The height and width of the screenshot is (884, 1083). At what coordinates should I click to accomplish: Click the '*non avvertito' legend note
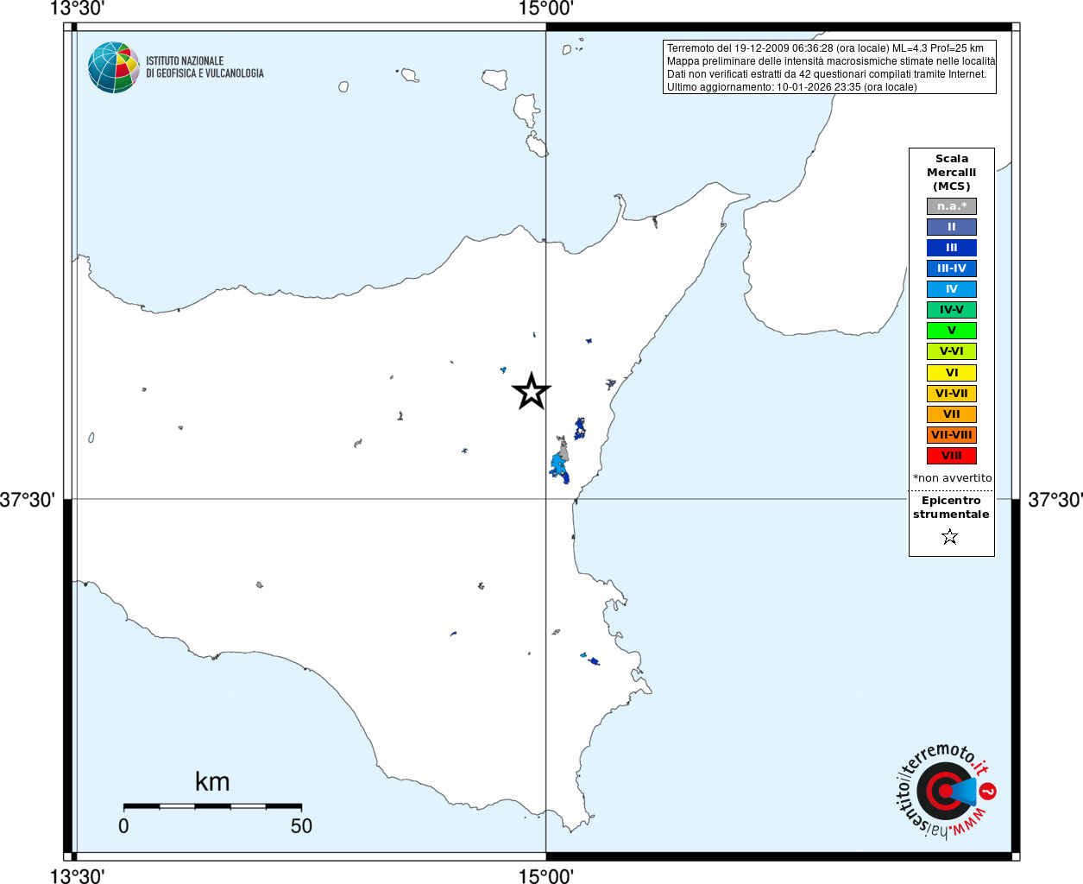click(953, 478)
